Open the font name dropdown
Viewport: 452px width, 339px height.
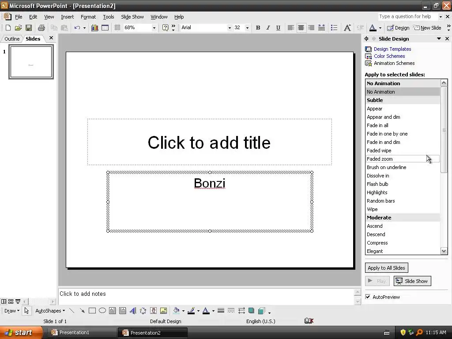tap(230, 28)
